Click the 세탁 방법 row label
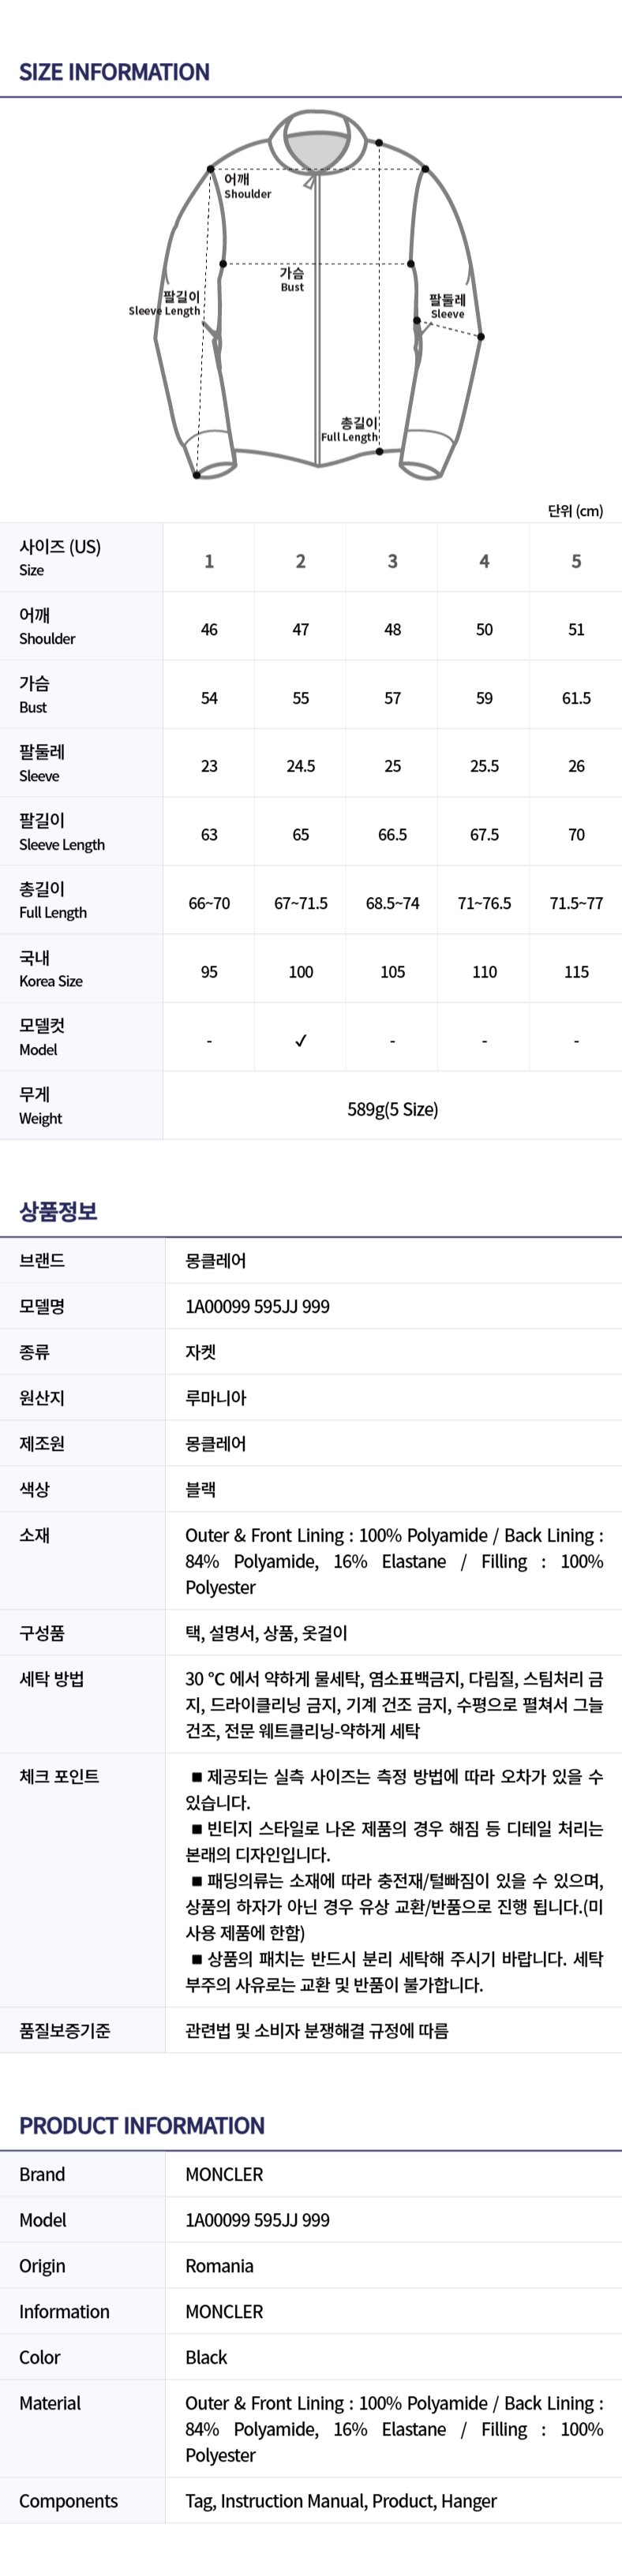The width and height of the screenshot is (622, 2576). [x=51, y=1679]
